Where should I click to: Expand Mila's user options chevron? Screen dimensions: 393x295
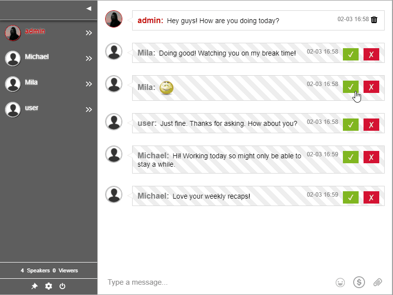click(x=88, y=84)
